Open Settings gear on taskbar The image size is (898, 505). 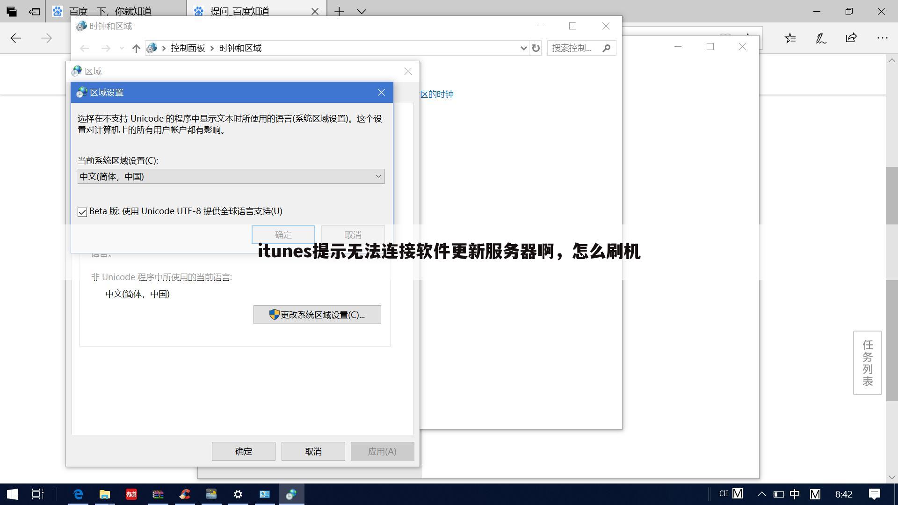(x=238, y=494)
